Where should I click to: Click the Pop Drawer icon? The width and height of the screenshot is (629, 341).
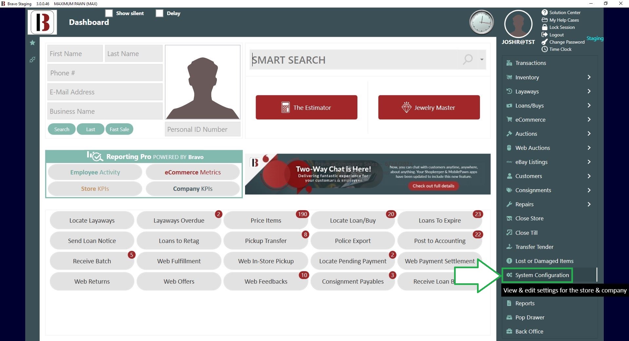click(509, 317)
